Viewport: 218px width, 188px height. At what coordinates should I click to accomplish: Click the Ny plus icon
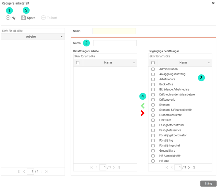point(8,18)
